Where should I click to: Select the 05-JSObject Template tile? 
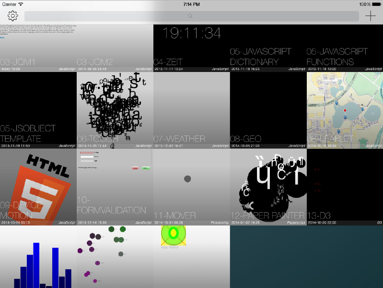point(38,110)
